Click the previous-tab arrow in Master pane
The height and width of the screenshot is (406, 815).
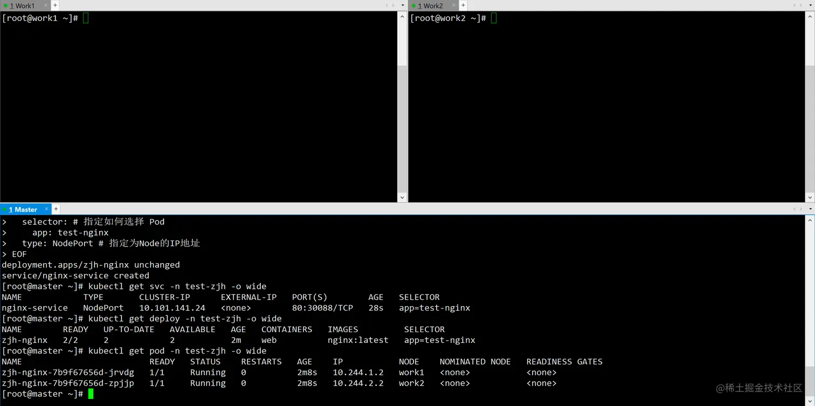tap(795, 209)
